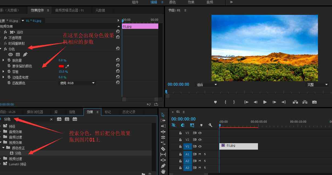Choose the Slip tool
Screen dimensions: 332x175
point(163,155)
